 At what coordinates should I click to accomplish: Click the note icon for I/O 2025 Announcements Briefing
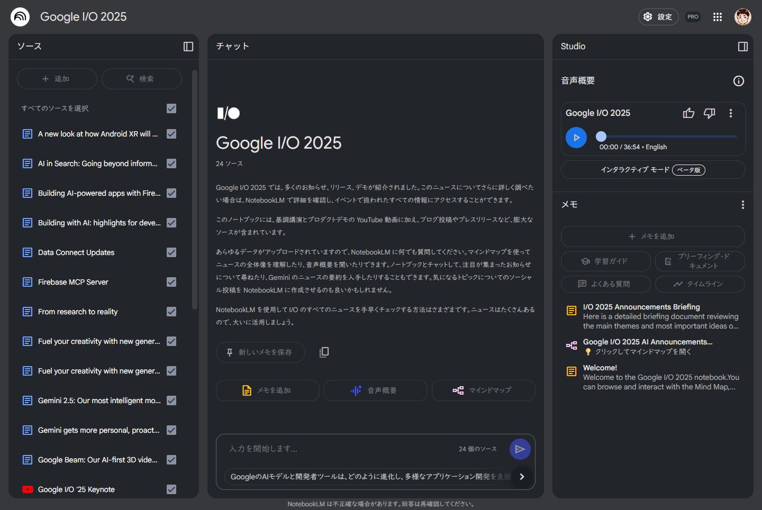tap(571, 311)
